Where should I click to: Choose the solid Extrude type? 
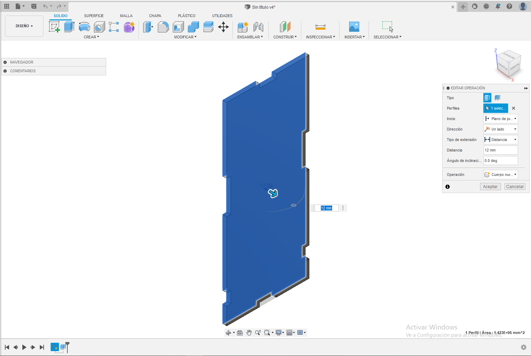tap(487, 98)
